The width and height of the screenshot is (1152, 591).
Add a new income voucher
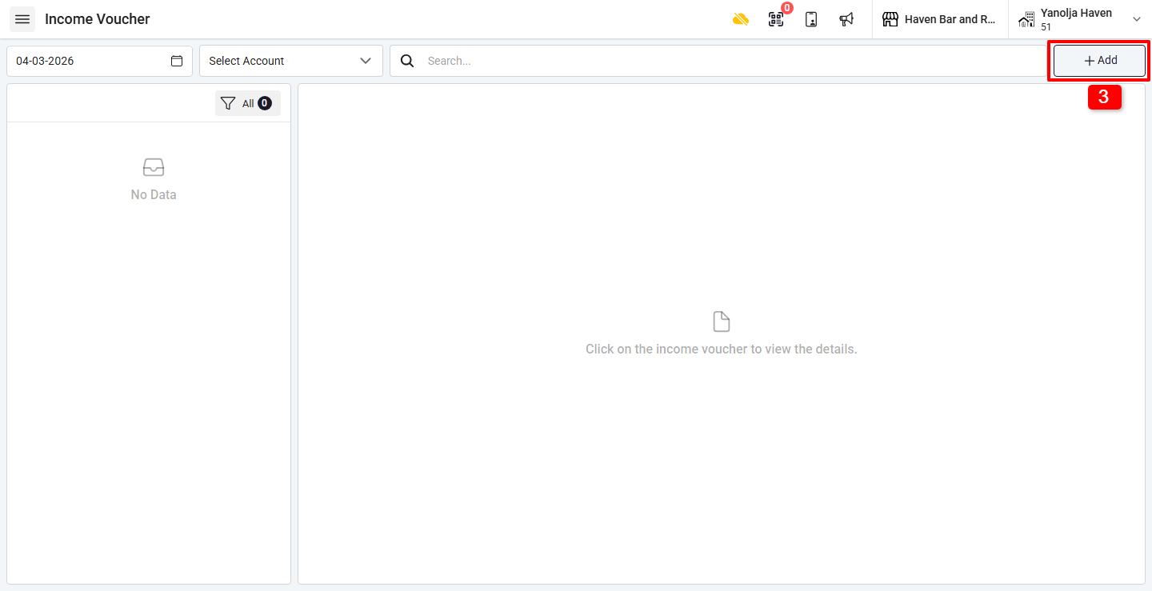1099,61
